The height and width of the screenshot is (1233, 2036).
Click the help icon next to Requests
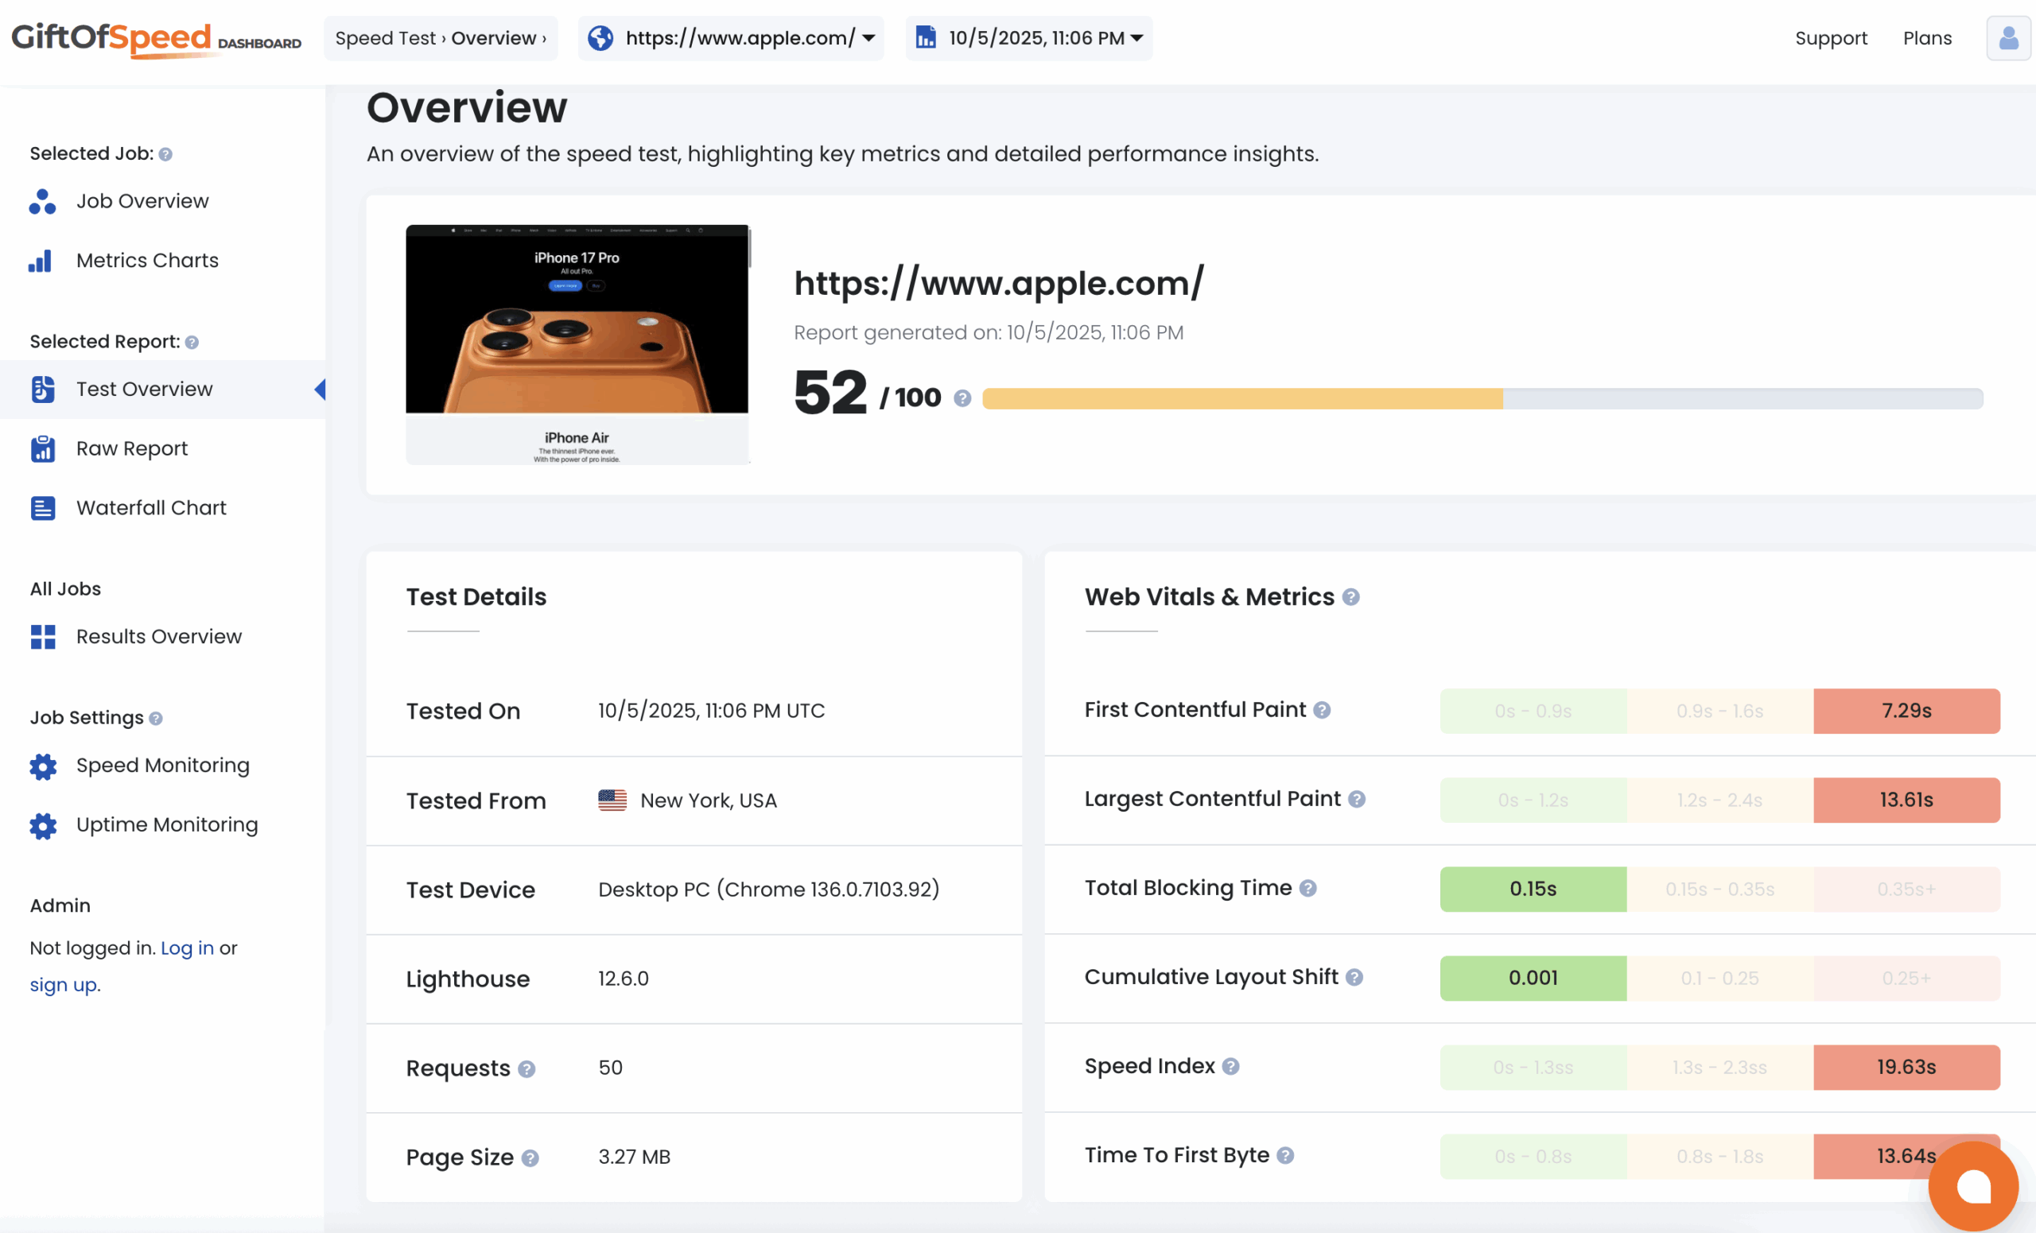526,1068
